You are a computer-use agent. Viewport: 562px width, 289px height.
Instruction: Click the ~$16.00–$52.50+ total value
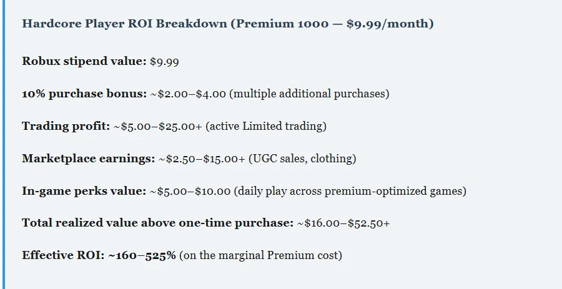[343, 223]
